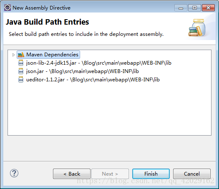
Task: Select the ueditor-1.1.2.jar entry text
Action: pyautogui.click(x=93, y=80)
